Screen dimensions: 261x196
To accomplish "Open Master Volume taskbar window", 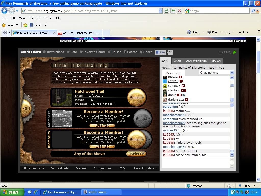I will [101, 192].
